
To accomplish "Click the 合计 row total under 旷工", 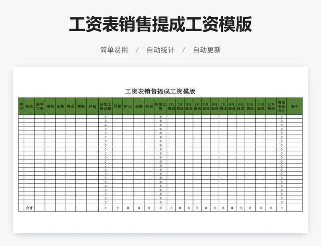I will (128, 208).
